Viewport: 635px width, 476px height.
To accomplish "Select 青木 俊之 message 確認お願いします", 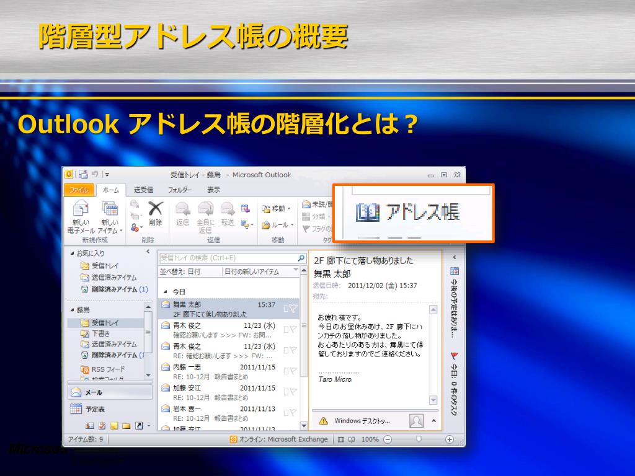I will (229, 330).
